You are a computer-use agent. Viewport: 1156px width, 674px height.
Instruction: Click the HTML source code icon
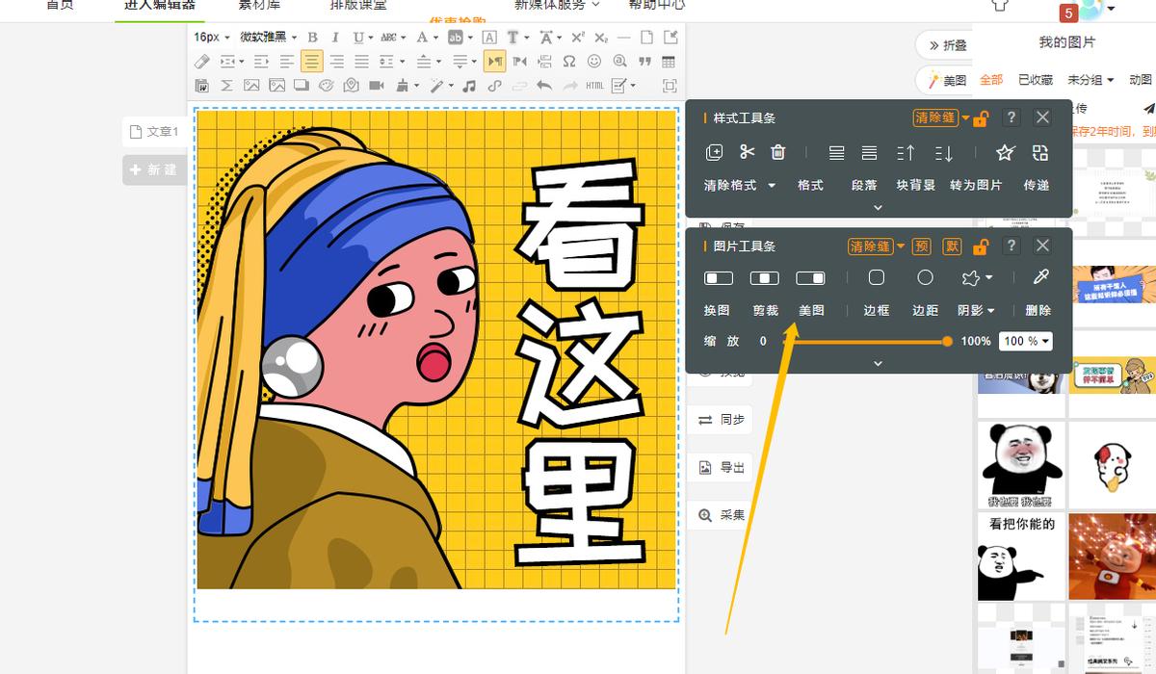click(595, 84)
